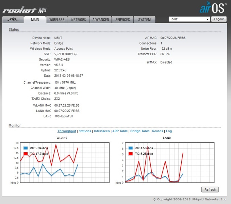
Task: Click the WLAN0 TX red legend swatch
Action: tap(26, 154)
